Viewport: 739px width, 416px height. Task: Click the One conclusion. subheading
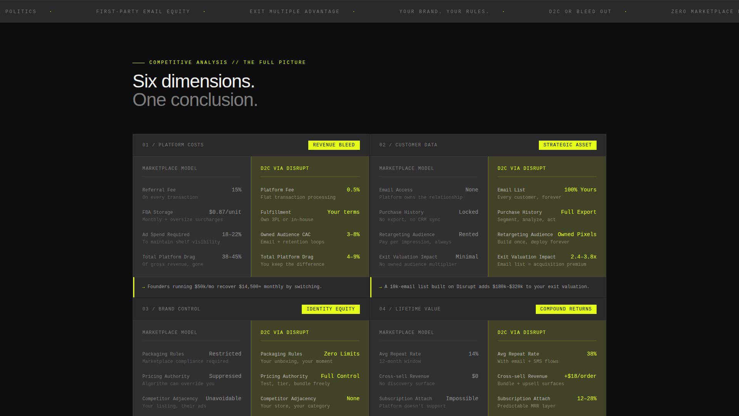[x=195, y=100]
